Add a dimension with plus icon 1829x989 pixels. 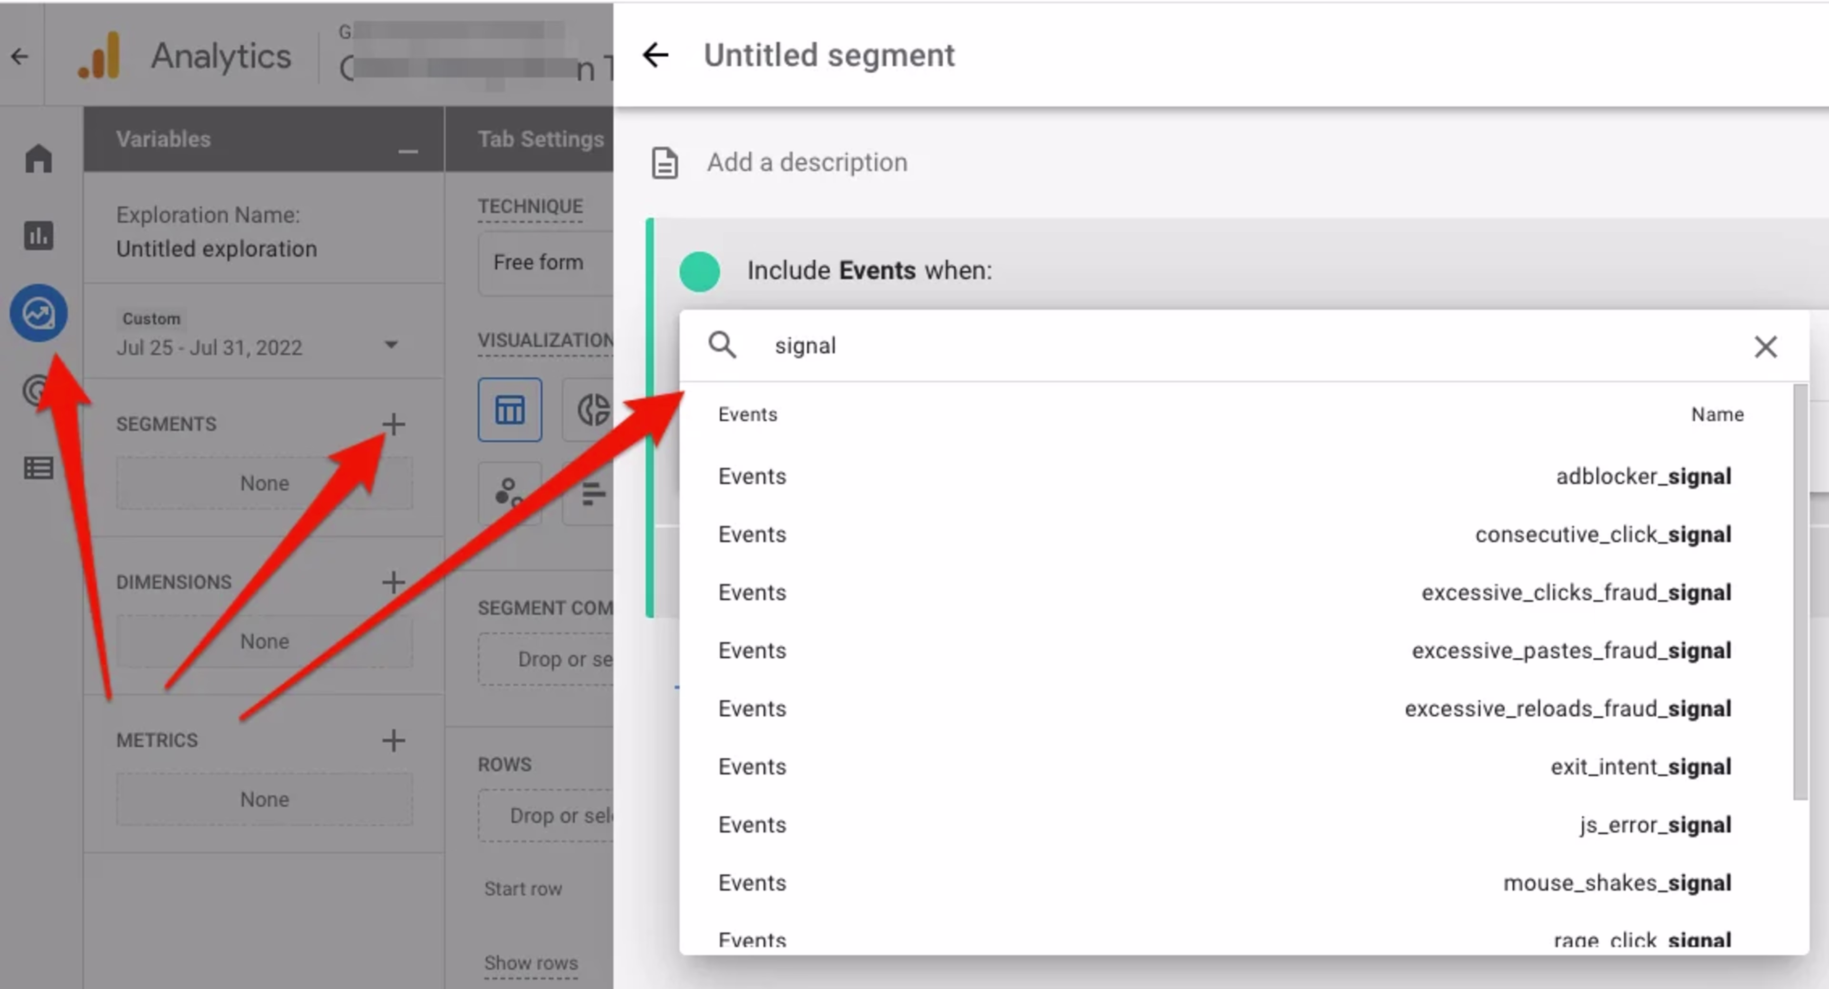[x=393, y=582]
